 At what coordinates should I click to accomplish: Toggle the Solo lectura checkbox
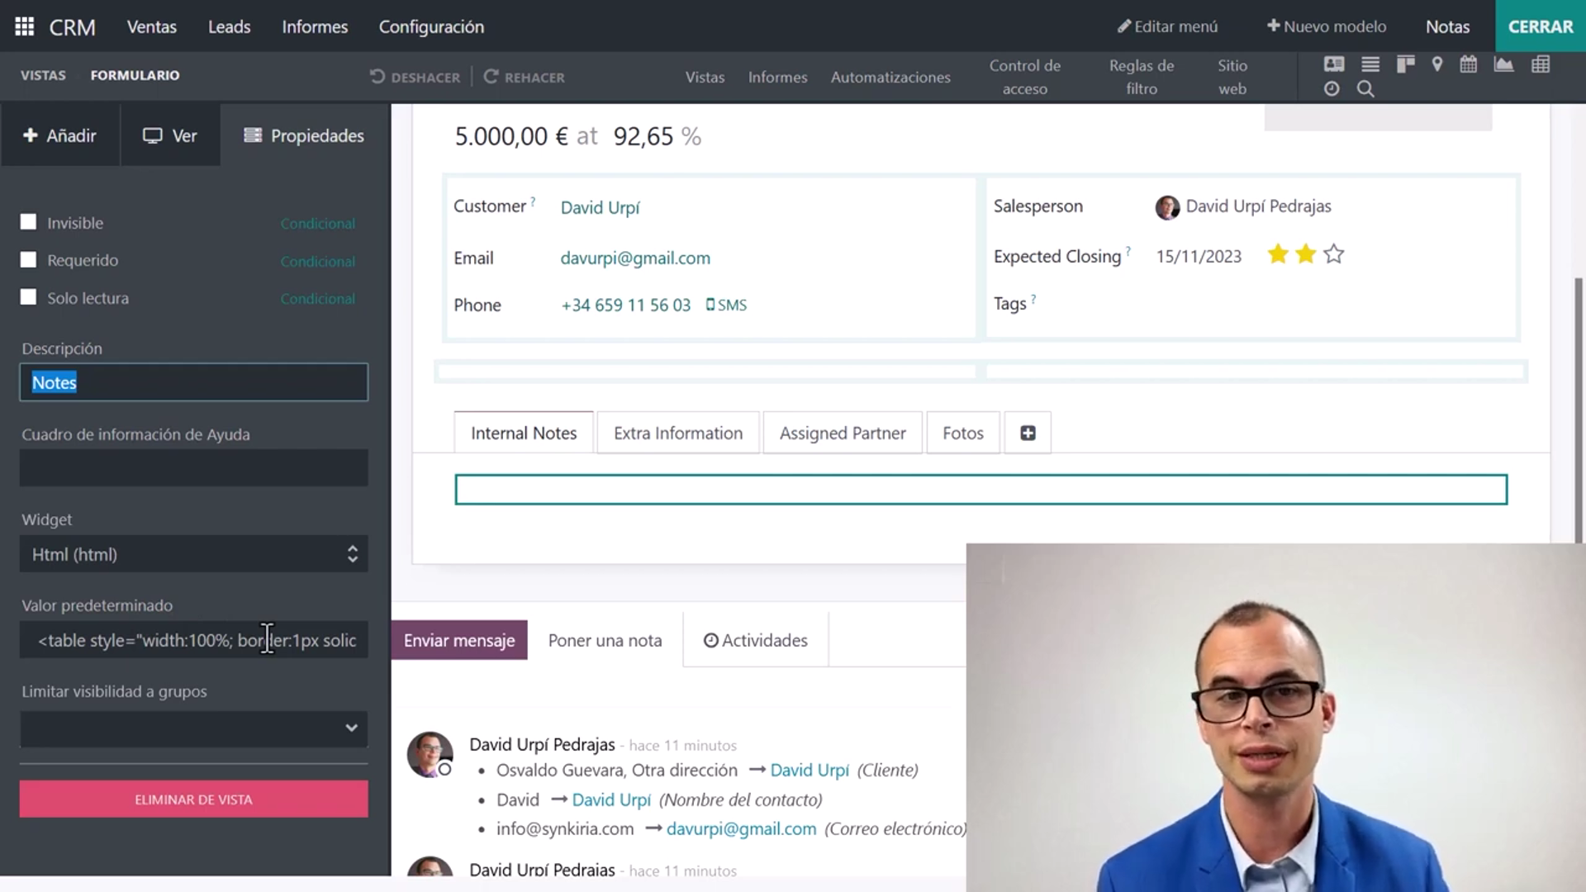tap(29, 297)
